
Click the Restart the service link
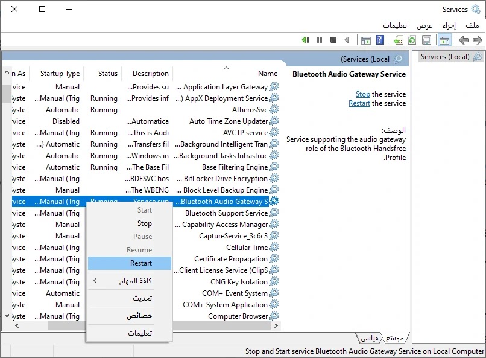coord(359,103)
